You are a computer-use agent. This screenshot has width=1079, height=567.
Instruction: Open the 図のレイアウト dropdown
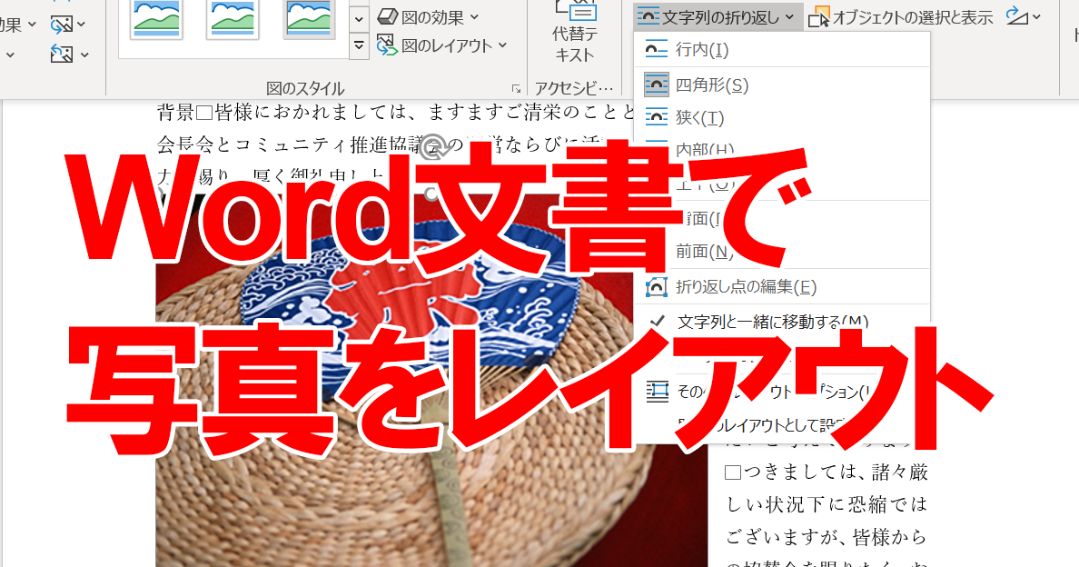coord(442,45)
